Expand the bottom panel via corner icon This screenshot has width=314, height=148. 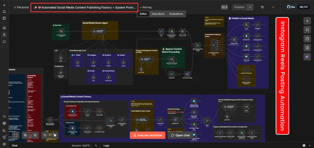tap(304, 146)
